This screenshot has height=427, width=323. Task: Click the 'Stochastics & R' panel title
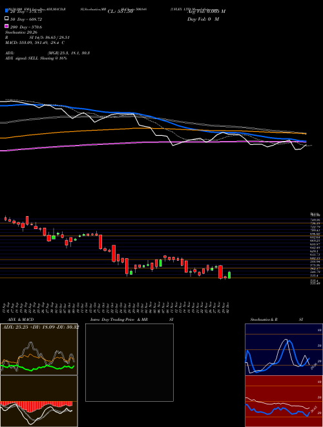tap(264, 320)
